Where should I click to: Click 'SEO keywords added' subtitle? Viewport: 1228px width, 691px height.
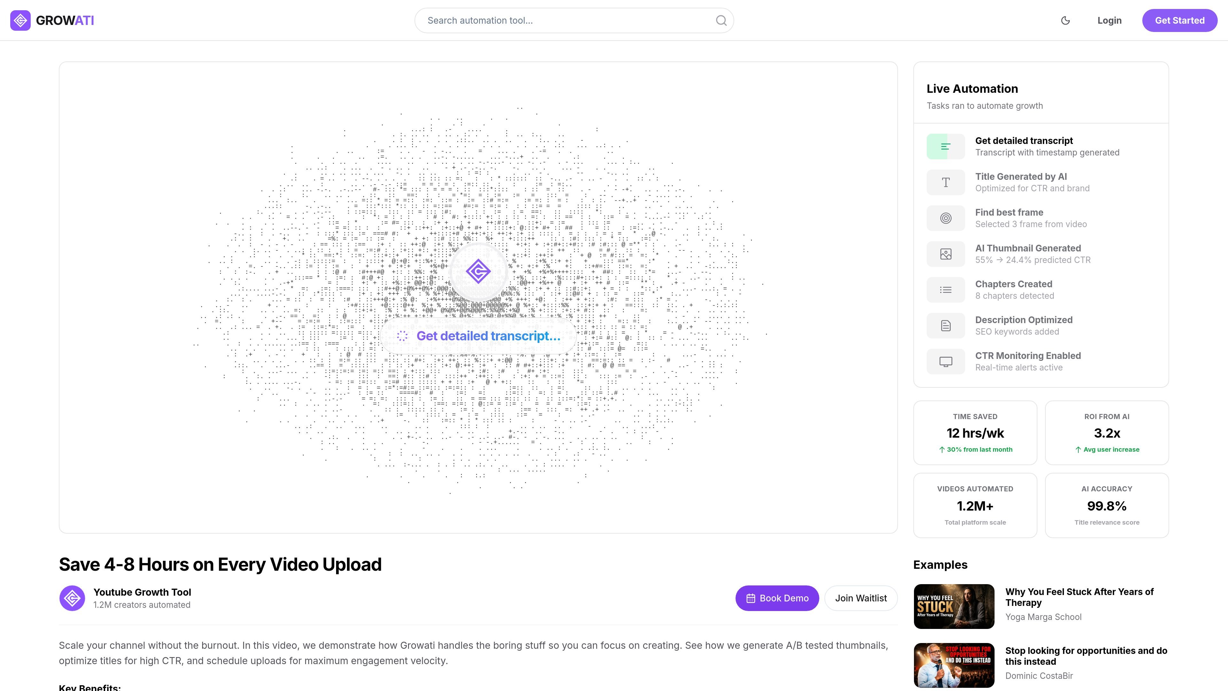(x=1017, y=332)
